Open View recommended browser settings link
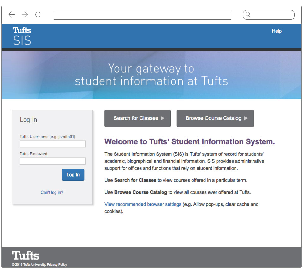Image resolution: width=303 pixels, height=270 pixels. (143, 204)
